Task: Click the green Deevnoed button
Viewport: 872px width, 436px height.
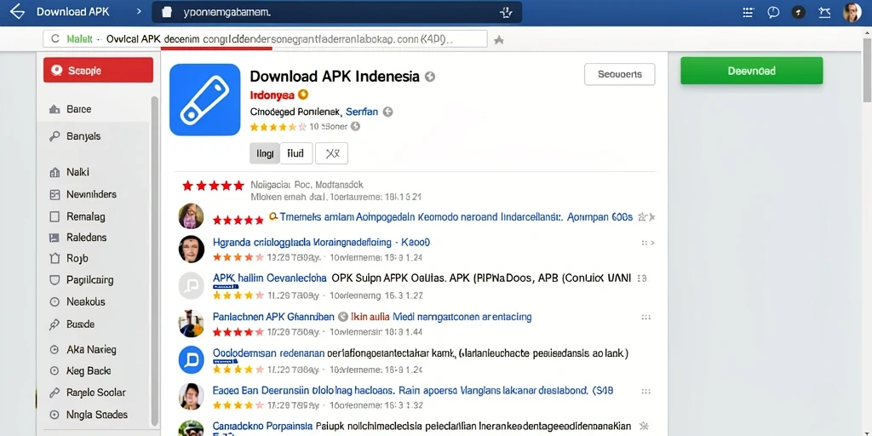Action: coord(751,72)
